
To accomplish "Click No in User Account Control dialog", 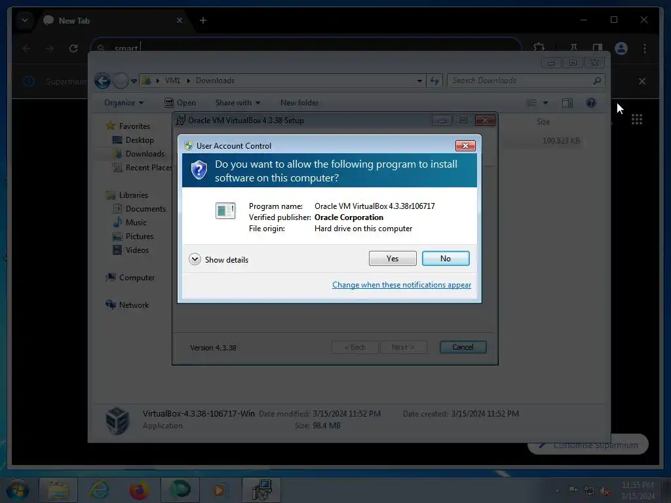I will point(446,258).
